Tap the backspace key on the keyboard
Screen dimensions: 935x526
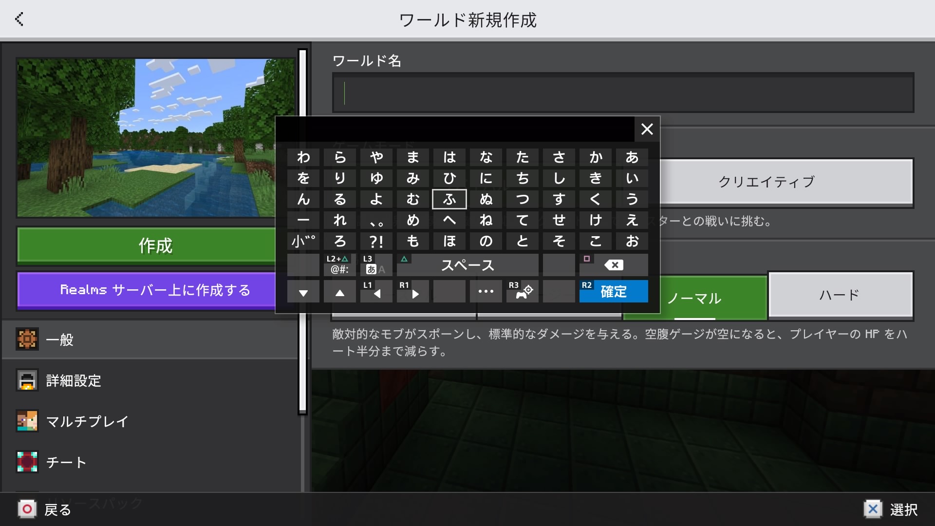[x=614, y=265]
